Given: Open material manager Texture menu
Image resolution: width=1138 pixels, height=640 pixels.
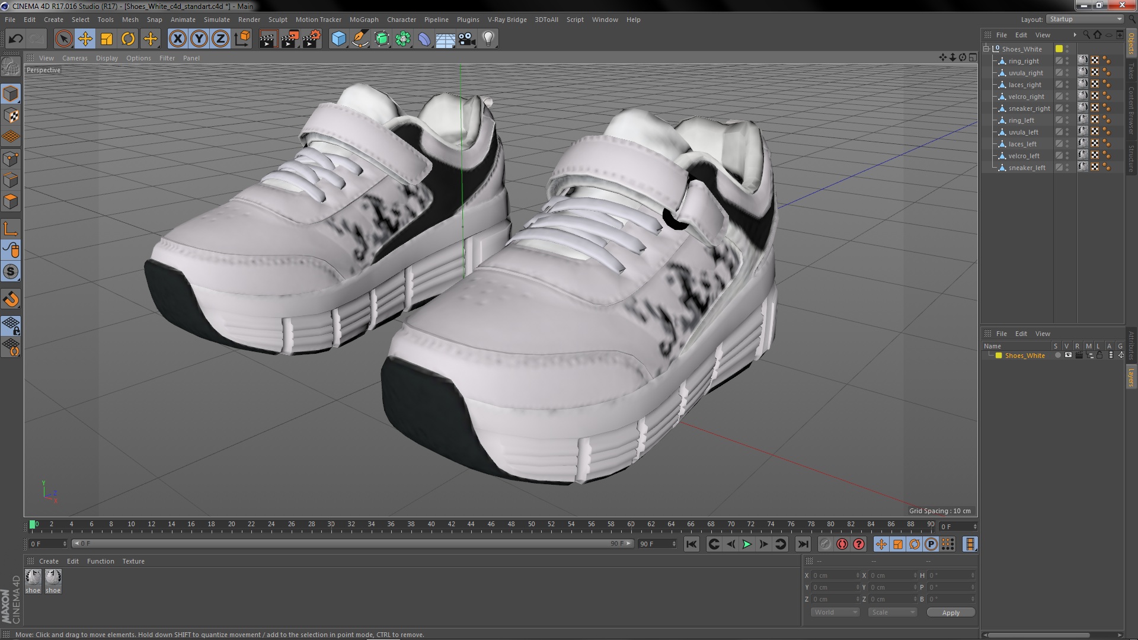Looking at the screenshot, I should [x=133, y=561].
